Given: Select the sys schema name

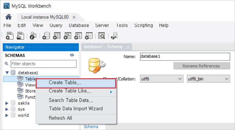Looking at the screenshot, I should (x=21, y=109).
